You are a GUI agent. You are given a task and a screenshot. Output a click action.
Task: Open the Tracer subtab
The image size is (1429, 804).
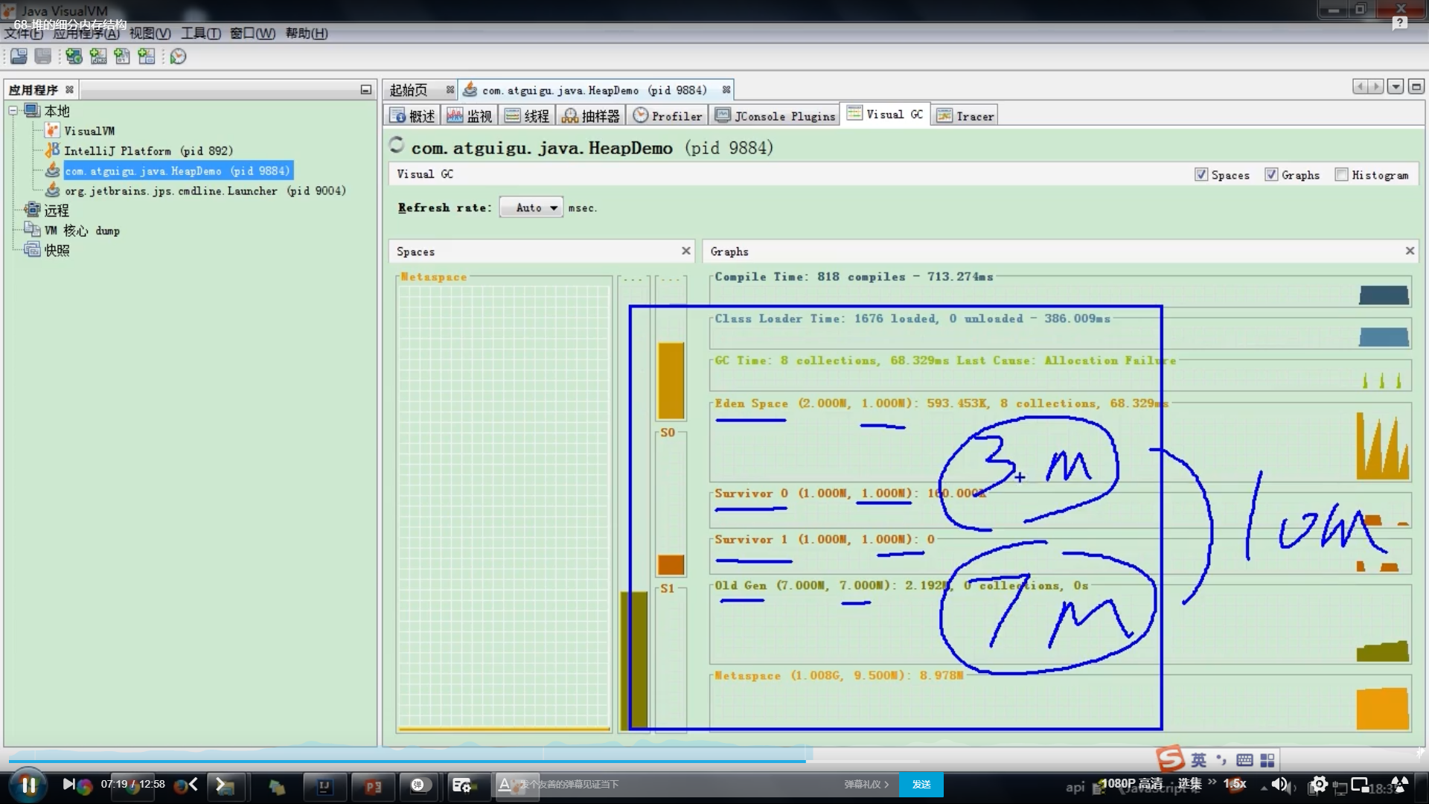965,116
